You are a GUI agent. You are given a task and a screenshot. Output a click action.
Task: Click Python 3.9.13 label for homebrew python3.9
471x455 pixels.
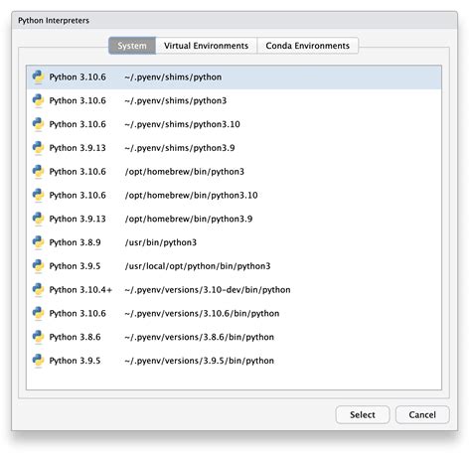pyautogui.click(x=78, y=219)
